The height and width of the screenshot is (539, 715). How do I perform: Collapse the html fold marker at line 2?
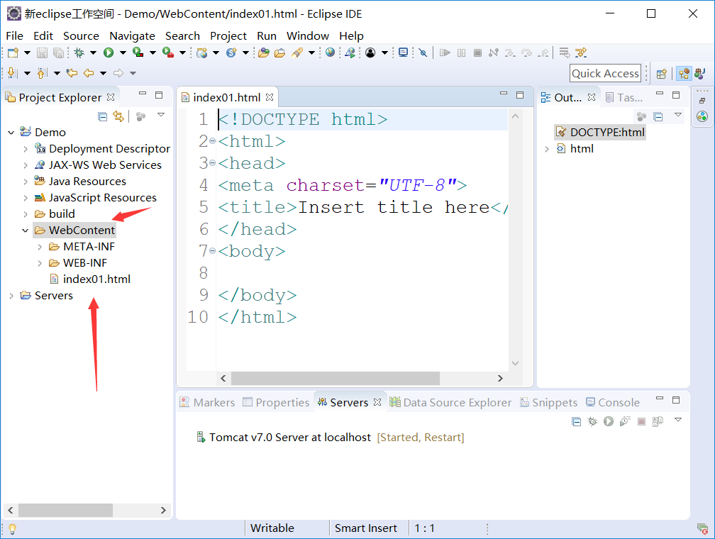click(213, 141)
